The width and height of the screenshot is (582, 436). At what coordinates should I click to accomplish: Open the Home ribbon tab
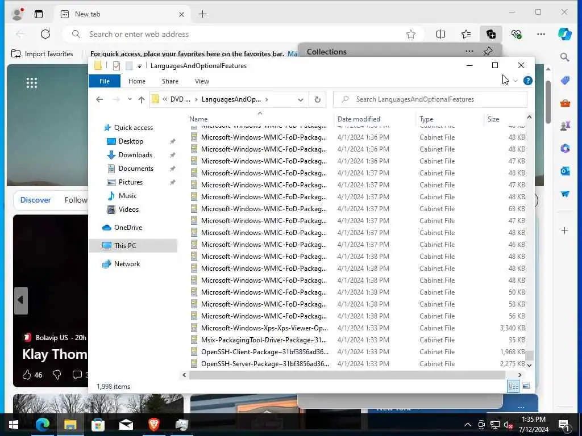(x=136, y=81)
